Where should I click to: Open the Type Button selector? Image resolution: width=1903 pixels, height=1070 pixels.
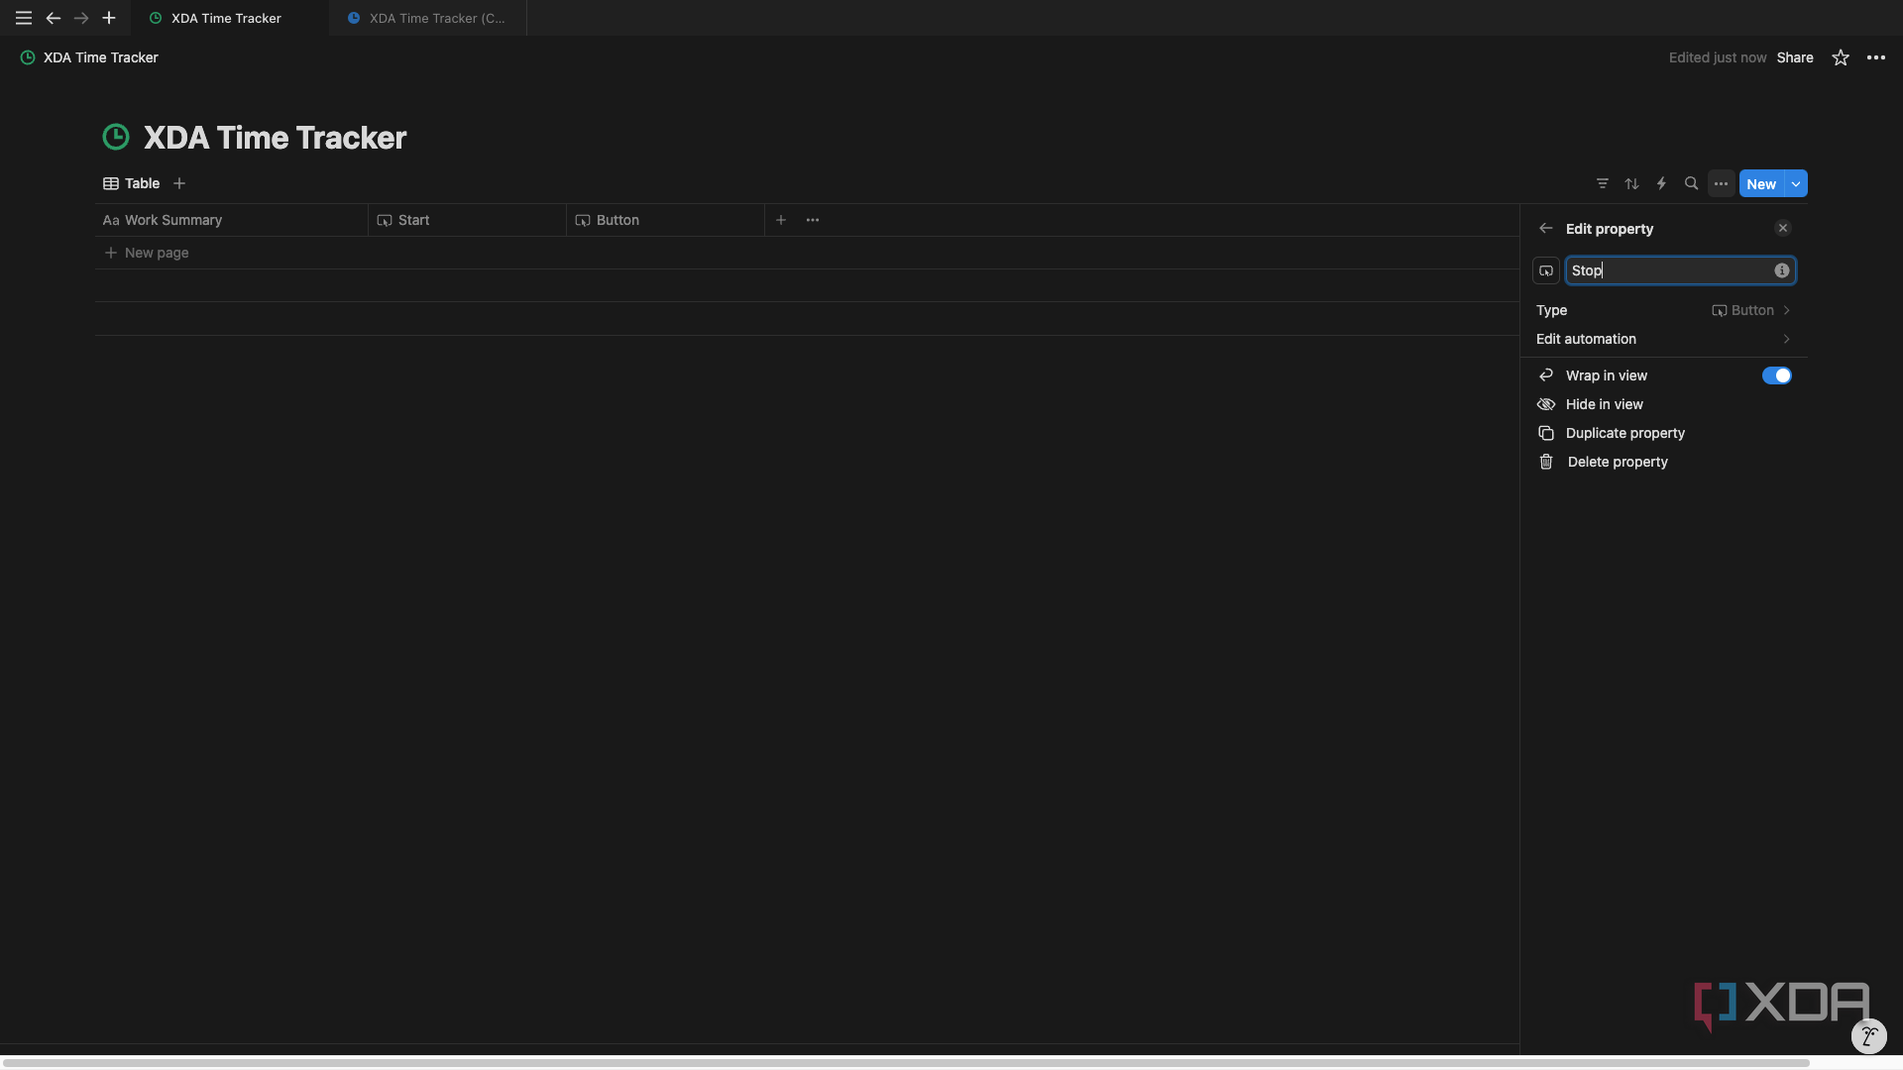click(x=1664, y=310)
